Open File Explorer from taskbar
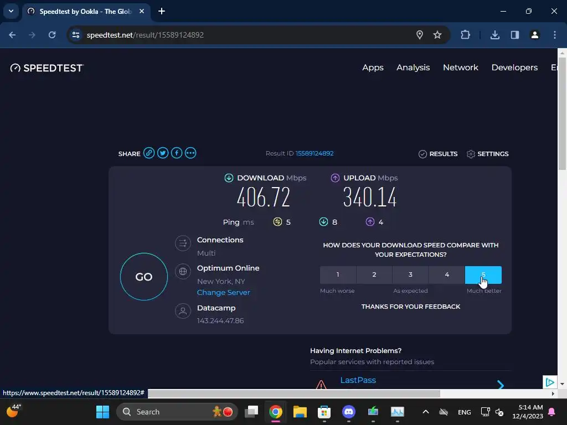Viewport: 567px width, 425px height. (300, 412)
